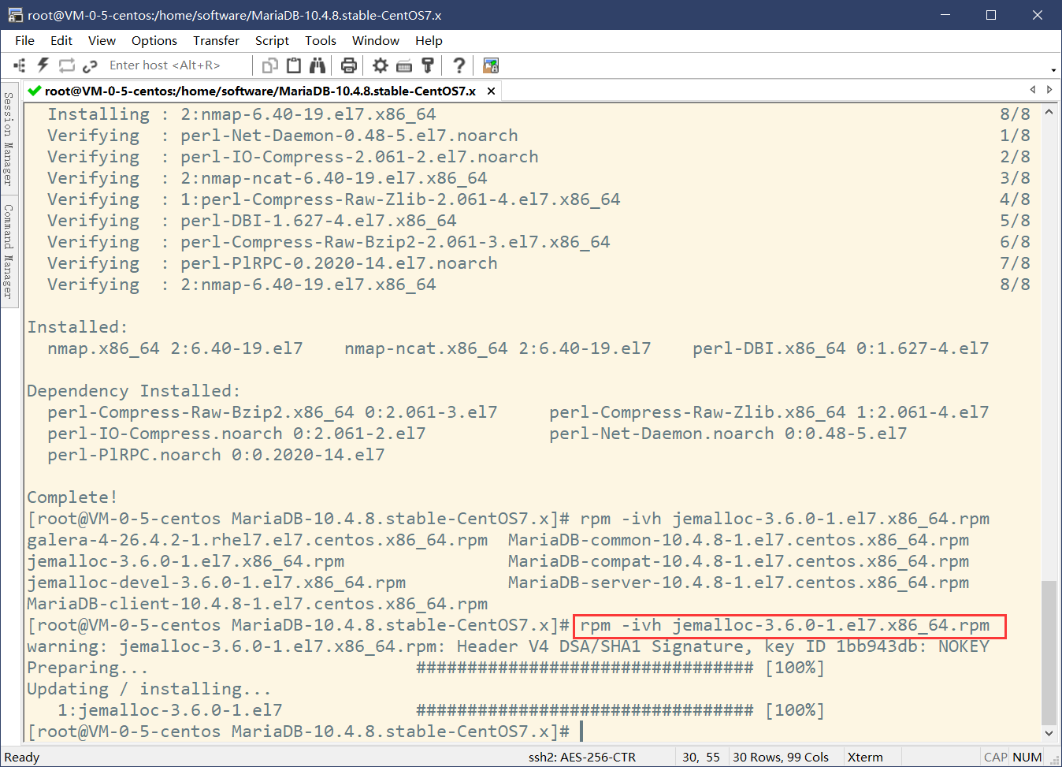Click the vertical scrollbar thumb
Screen dimensions: 1062x767
click(1049, 652)
